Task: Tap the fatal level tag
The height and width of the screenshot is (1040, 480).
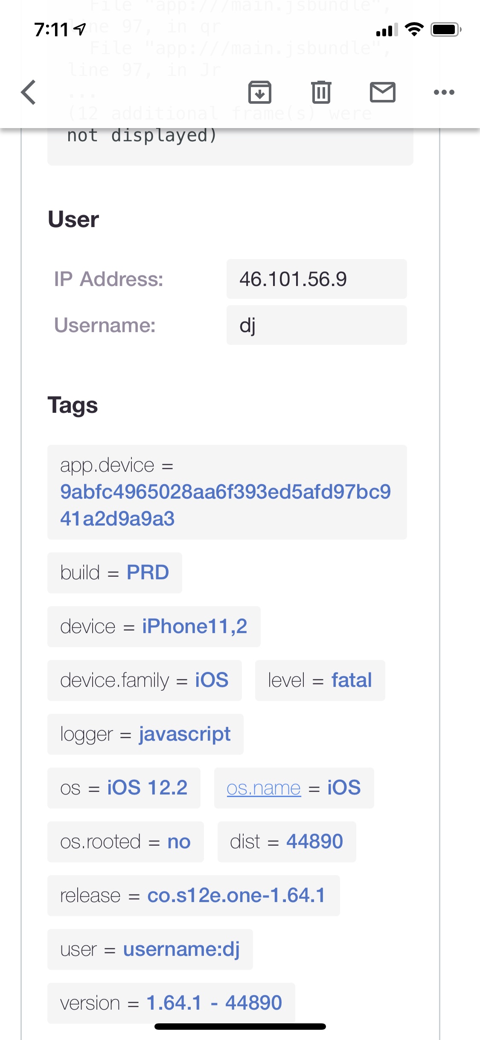Action: (x=352, y=681)
